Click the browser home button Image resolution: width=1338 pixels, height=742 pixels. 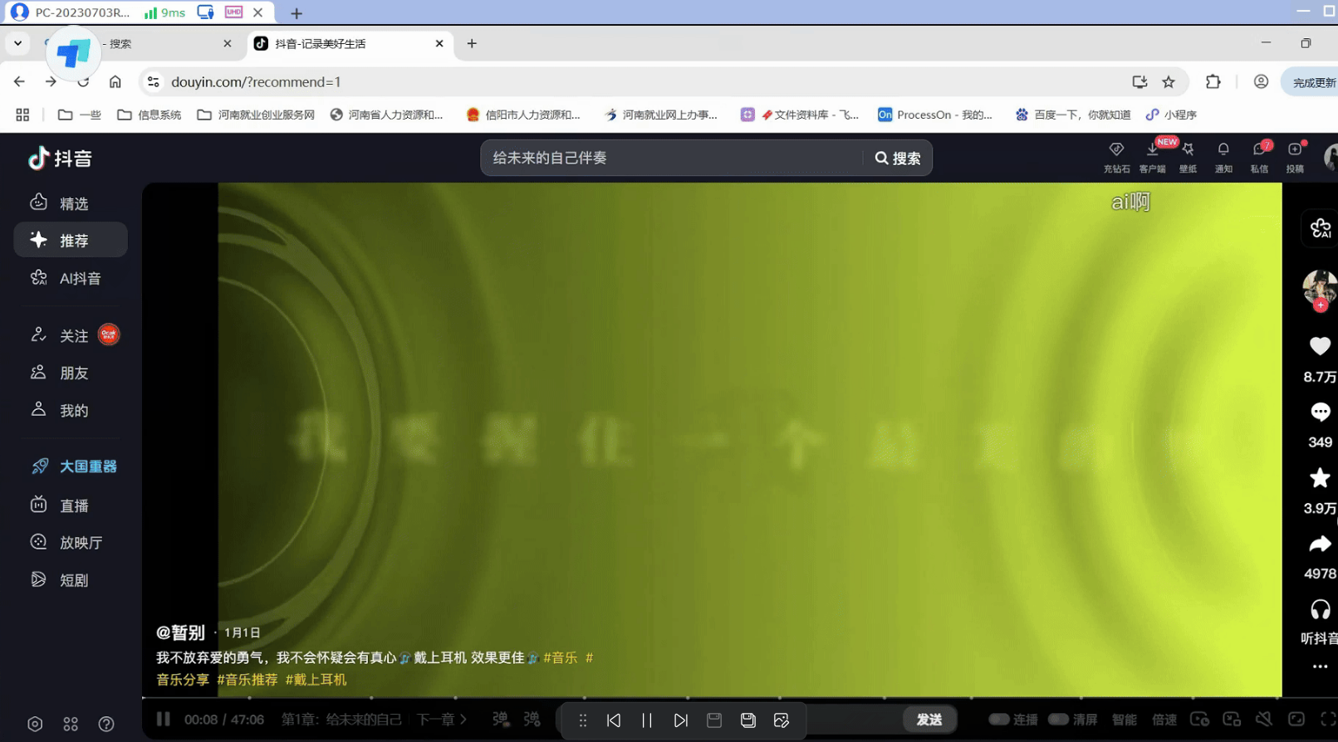coord(115,81)
